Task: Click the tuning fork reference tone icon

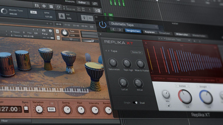Action: 84,18
